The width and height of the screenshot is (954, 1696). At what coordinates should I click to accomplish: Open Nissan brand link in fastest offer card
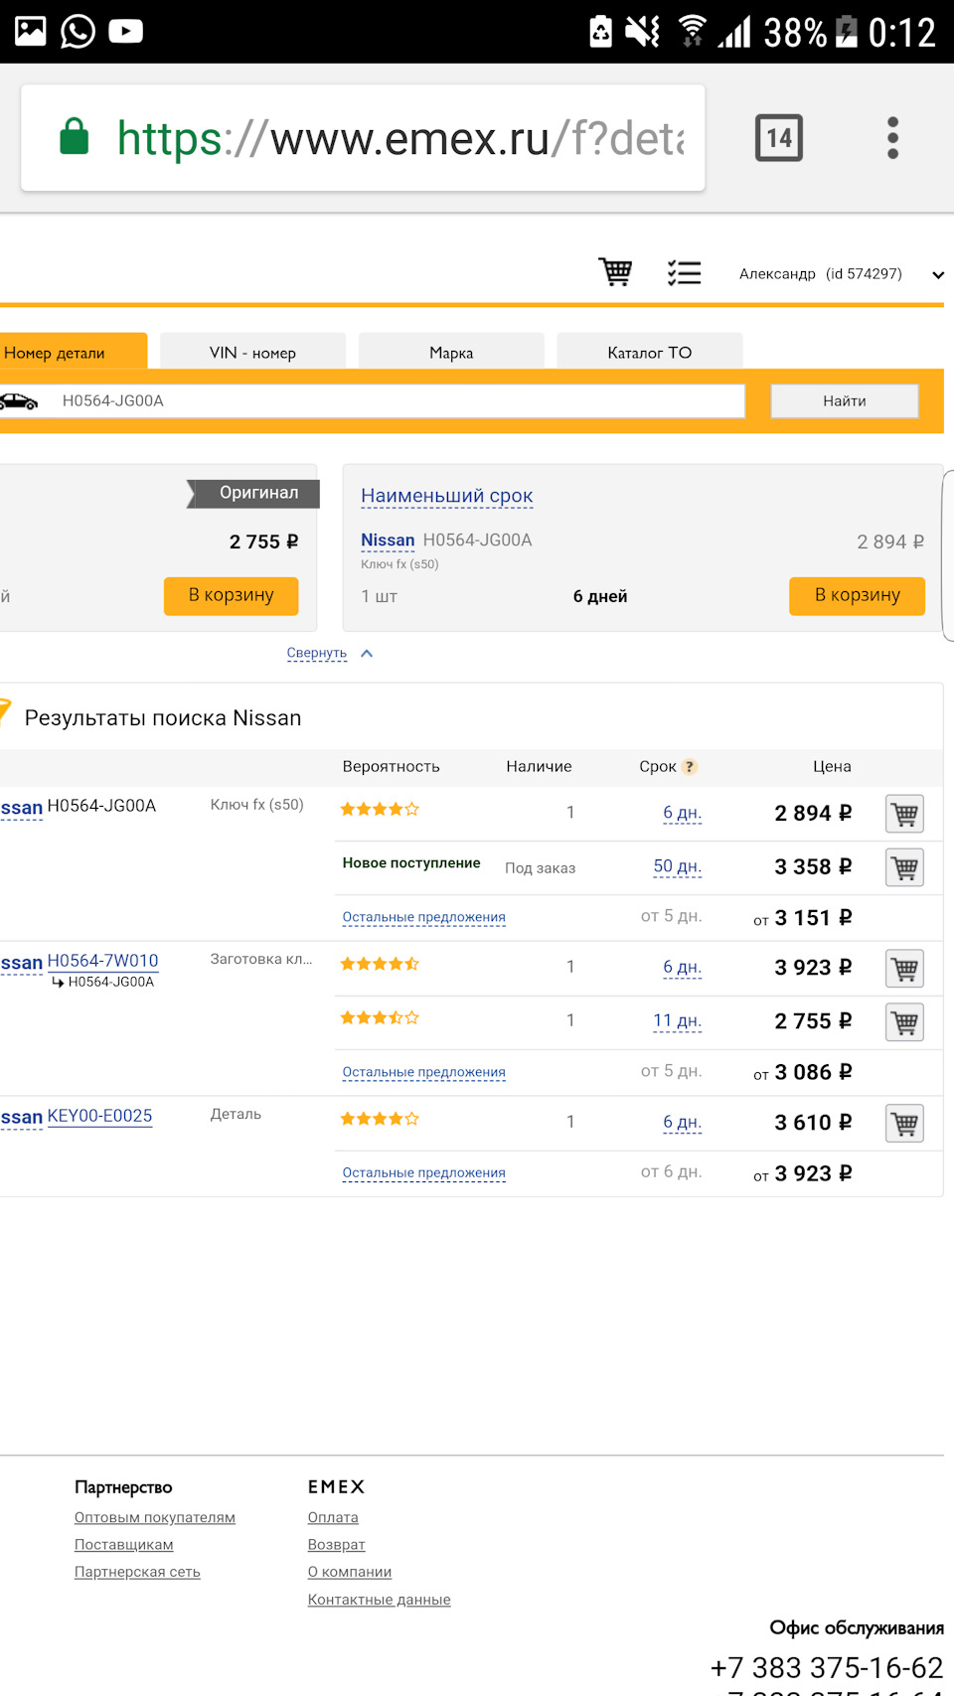[x=388, y=540]
